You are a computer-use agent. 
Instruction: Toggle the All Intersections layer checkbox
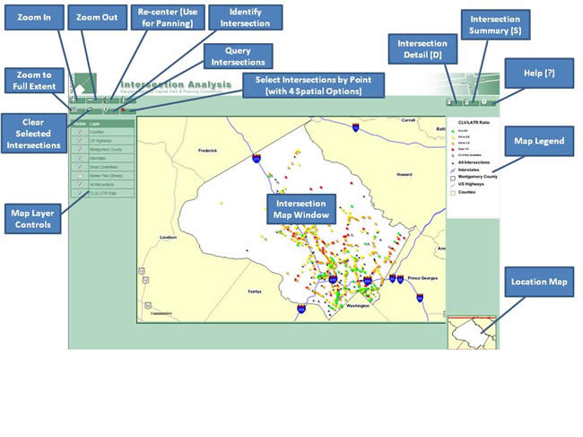tap(80, 185)
